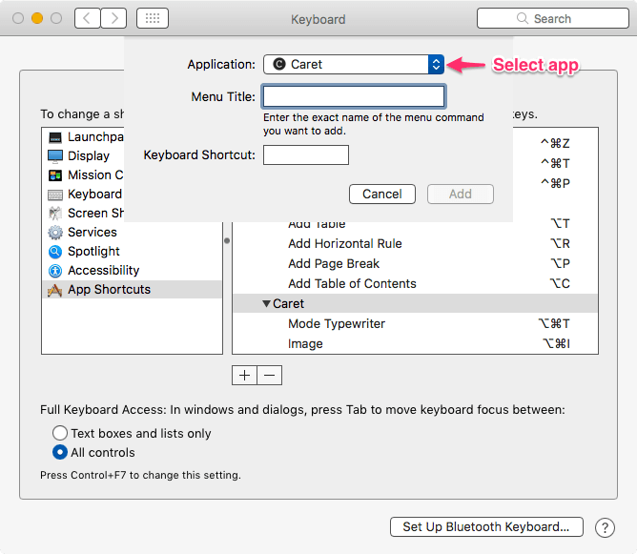Screen dimensions: 637x554
Task: Remove a shortcut with the minus button
Action: (269, 375)
